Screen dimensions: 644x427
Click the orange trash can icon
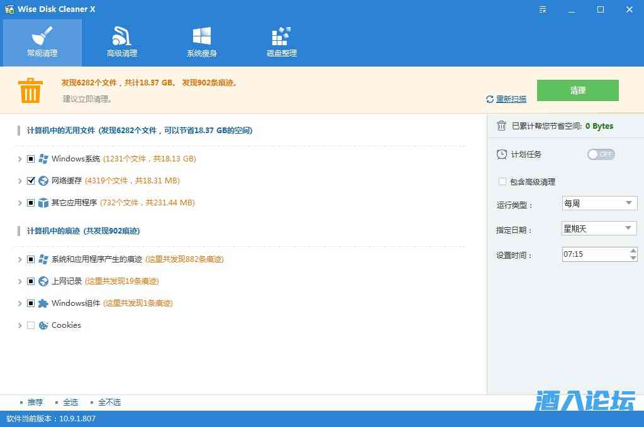[x=30, y=90]
